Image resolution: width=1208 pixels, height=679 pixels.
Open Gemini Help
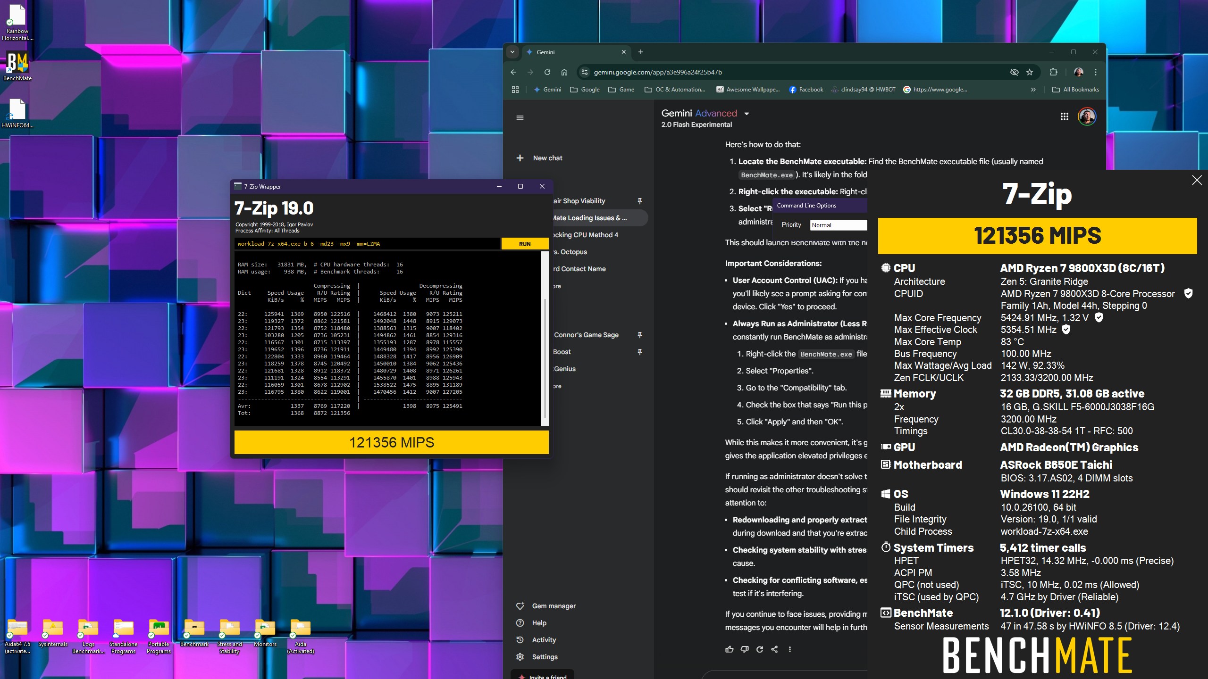click(531, 623)
